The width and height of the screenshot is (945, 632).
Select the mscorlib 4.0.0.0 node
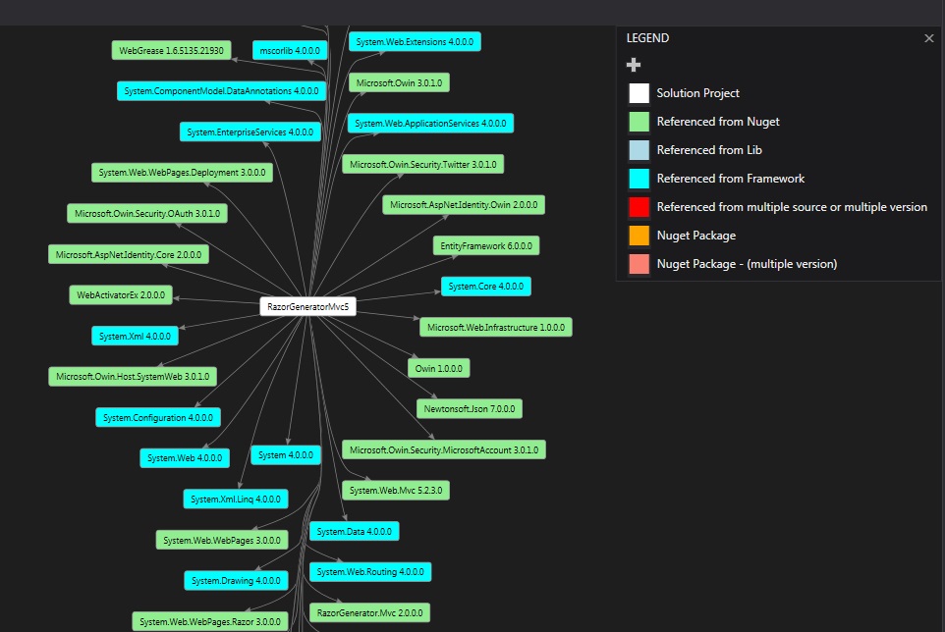(290, 51)
